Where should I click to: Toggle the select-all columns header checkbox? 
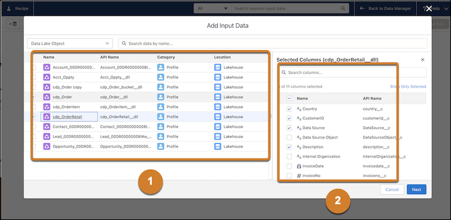click(x=289, y=99)
